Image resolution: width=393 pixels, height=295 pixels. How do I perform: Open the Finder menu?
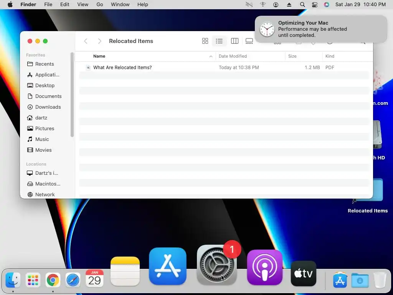[x=28, y=5]
